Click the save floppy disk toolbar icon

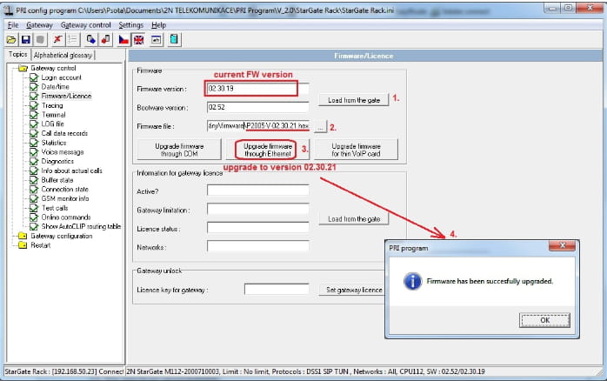25,39
